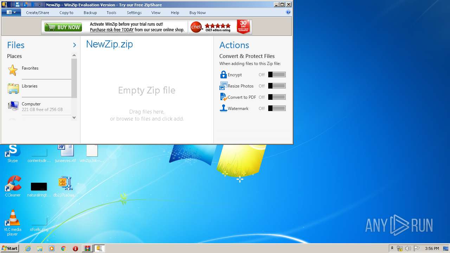Open the contentsdir desktop file
The width and height of the screenshot is (450, 253).
point(39,155)
